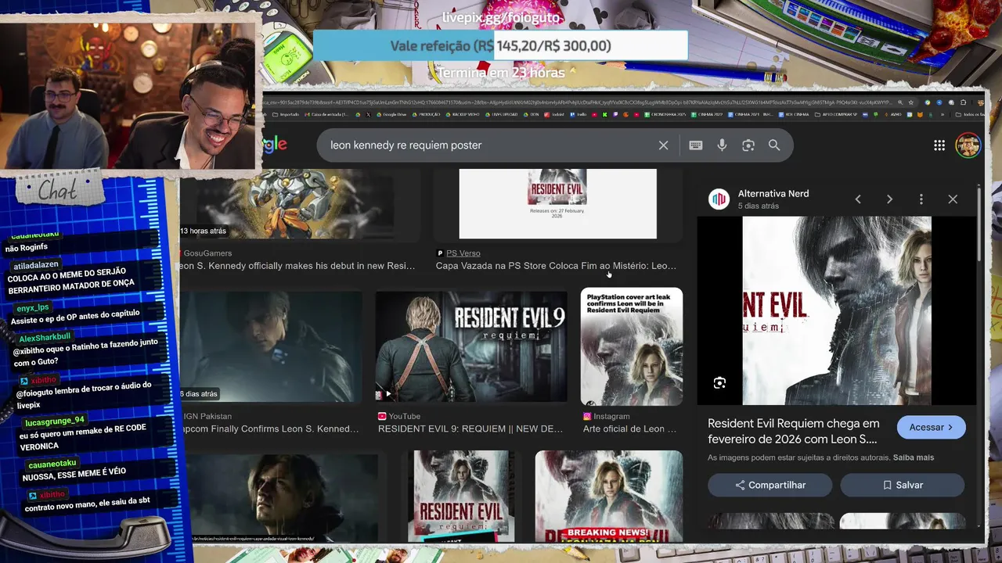The width and height of the screenshot is (1002, 563).
Task: Open the Google account profile avatar
Action: pos(968,145)
